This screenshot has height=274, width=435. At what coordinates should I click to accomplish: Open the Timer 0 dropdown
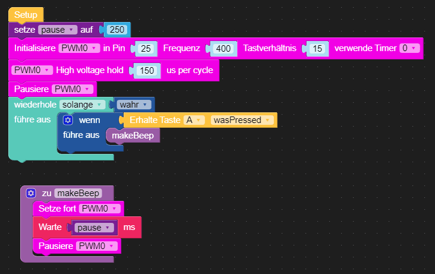point(408,48)
